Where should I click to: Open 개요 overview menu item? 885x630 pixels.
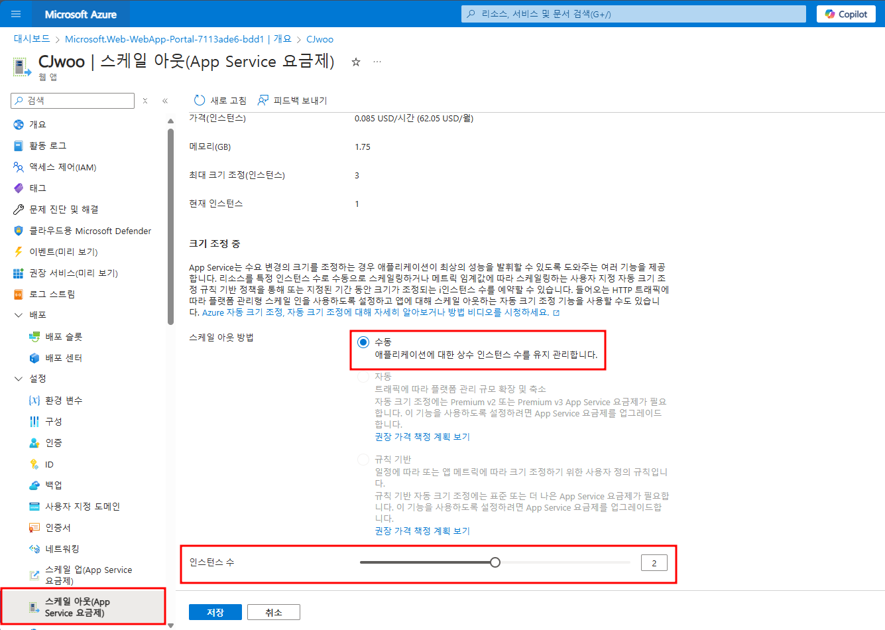(38, 125)
